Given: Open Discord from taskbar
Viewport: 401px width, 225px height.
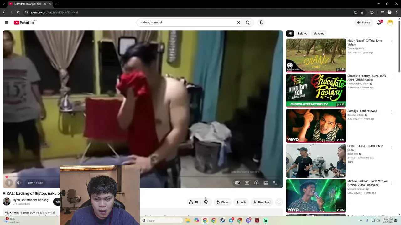Looking at the screenshot, I should point(248,221).
